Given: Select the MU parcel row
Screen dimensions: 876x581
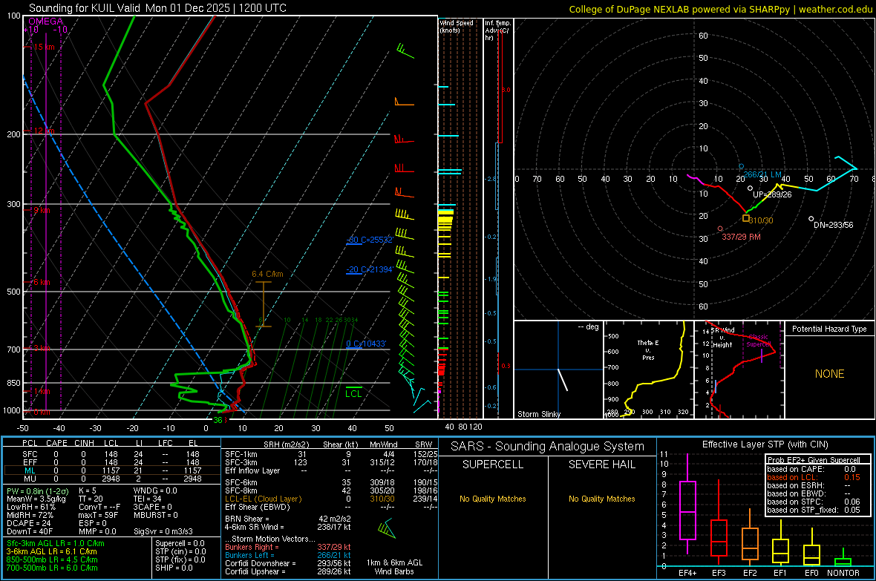Looking at the screenshot, I should (x=112, y=479).
